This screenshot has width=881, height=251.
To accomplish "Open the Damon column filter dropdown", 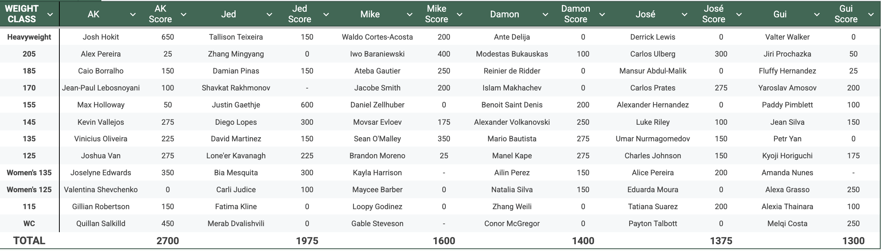I will (x=545, y=14).
